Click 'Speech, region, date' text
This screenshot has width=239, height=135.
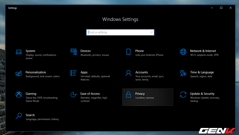201,76
